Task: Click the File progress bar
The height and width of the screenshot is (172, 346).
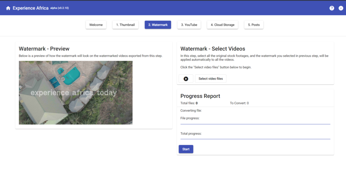Action: click(x=255, y=124)
